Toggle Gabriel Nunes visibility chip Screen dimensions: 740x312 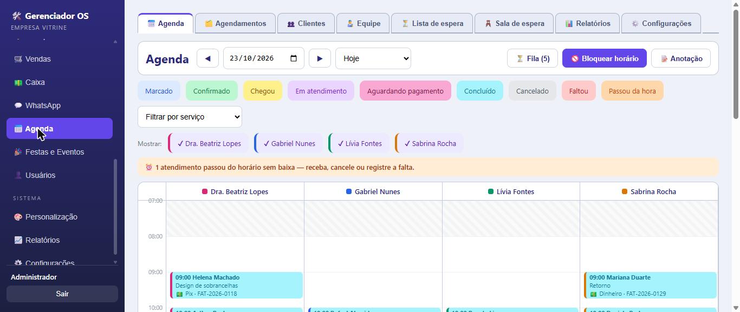pyautogui.click(x=288, y=143)
